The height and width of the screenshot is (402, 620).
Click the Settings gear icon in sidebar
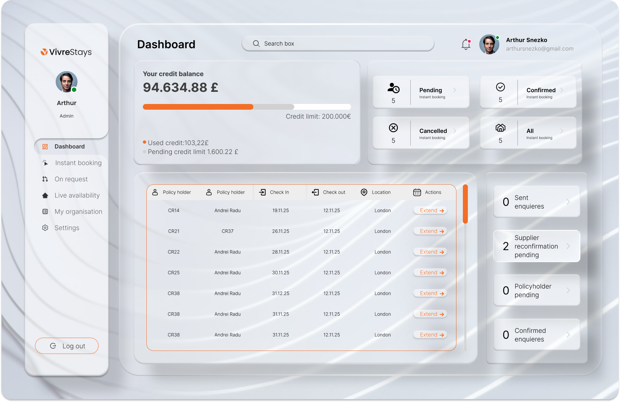(x=45, y=228)
